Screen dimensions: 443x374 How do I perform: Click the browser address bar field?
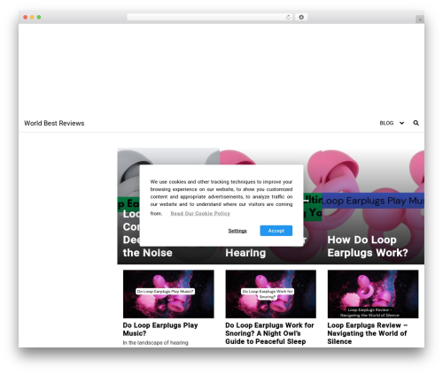[x=209, y=17]
